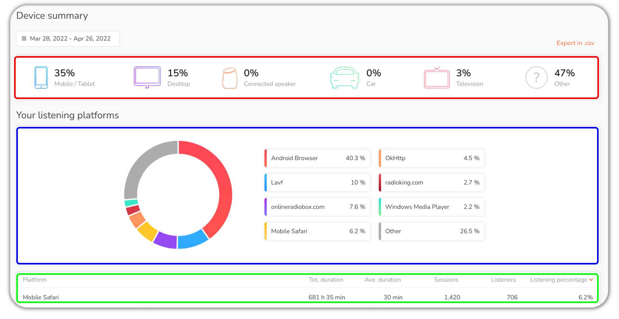Image resolution: width=619 pixels, height=319 pixels.
Task: Toggle the onlineradiobox.com legend item
Action: coord(317,207)
